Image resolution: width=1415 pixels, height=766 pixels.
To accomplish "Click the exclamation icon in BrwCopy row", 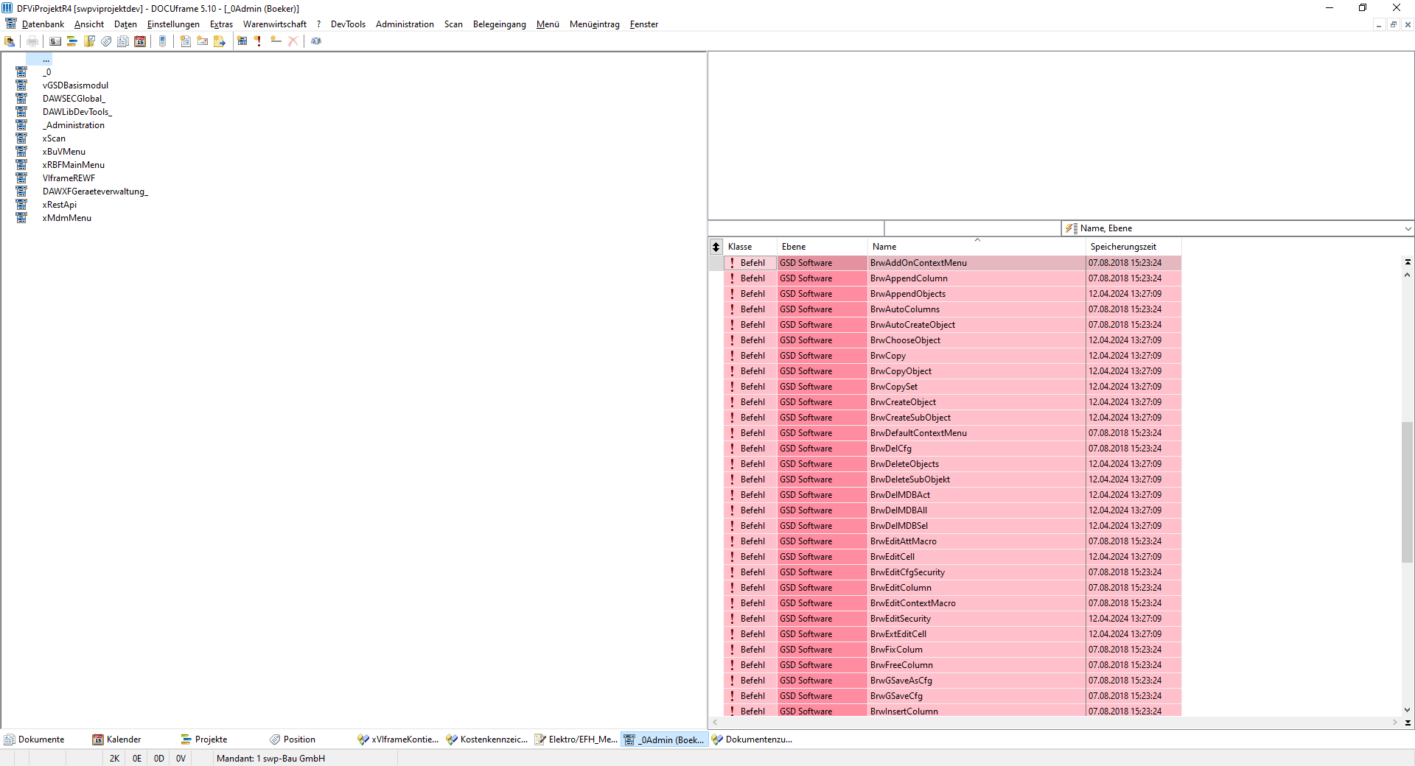I will coord(732,356).
